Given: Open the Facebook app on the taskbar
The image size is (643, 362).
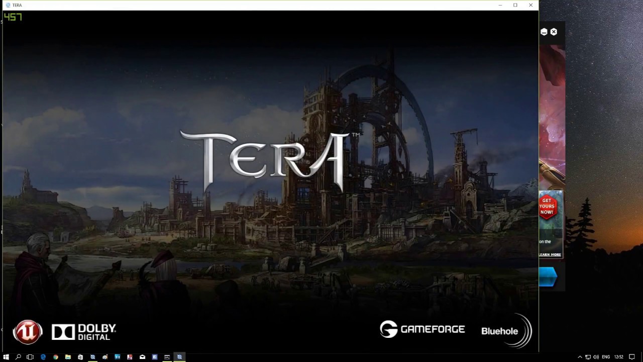Looking at the screenshot, I should coord(155,357).
